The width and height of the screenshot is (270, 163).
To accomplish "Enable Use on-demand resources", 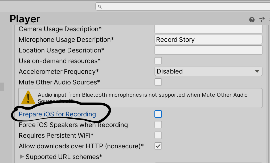I will click(158, 61).
